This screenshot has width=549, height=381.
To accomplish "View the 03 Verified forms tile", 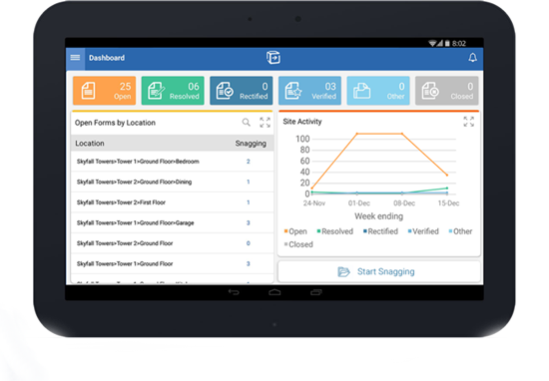I will (x=309, y=91).
